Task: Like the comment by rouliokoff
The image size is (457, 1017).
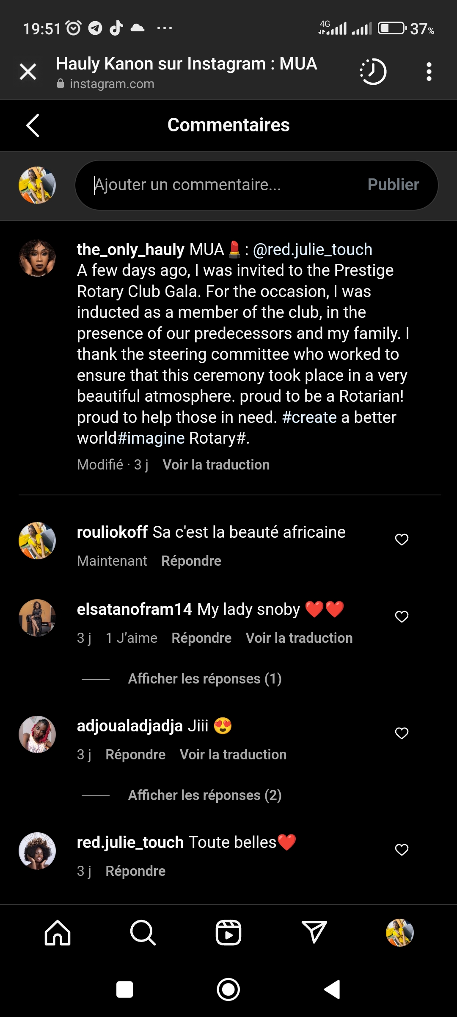Action: click(402, 539)
